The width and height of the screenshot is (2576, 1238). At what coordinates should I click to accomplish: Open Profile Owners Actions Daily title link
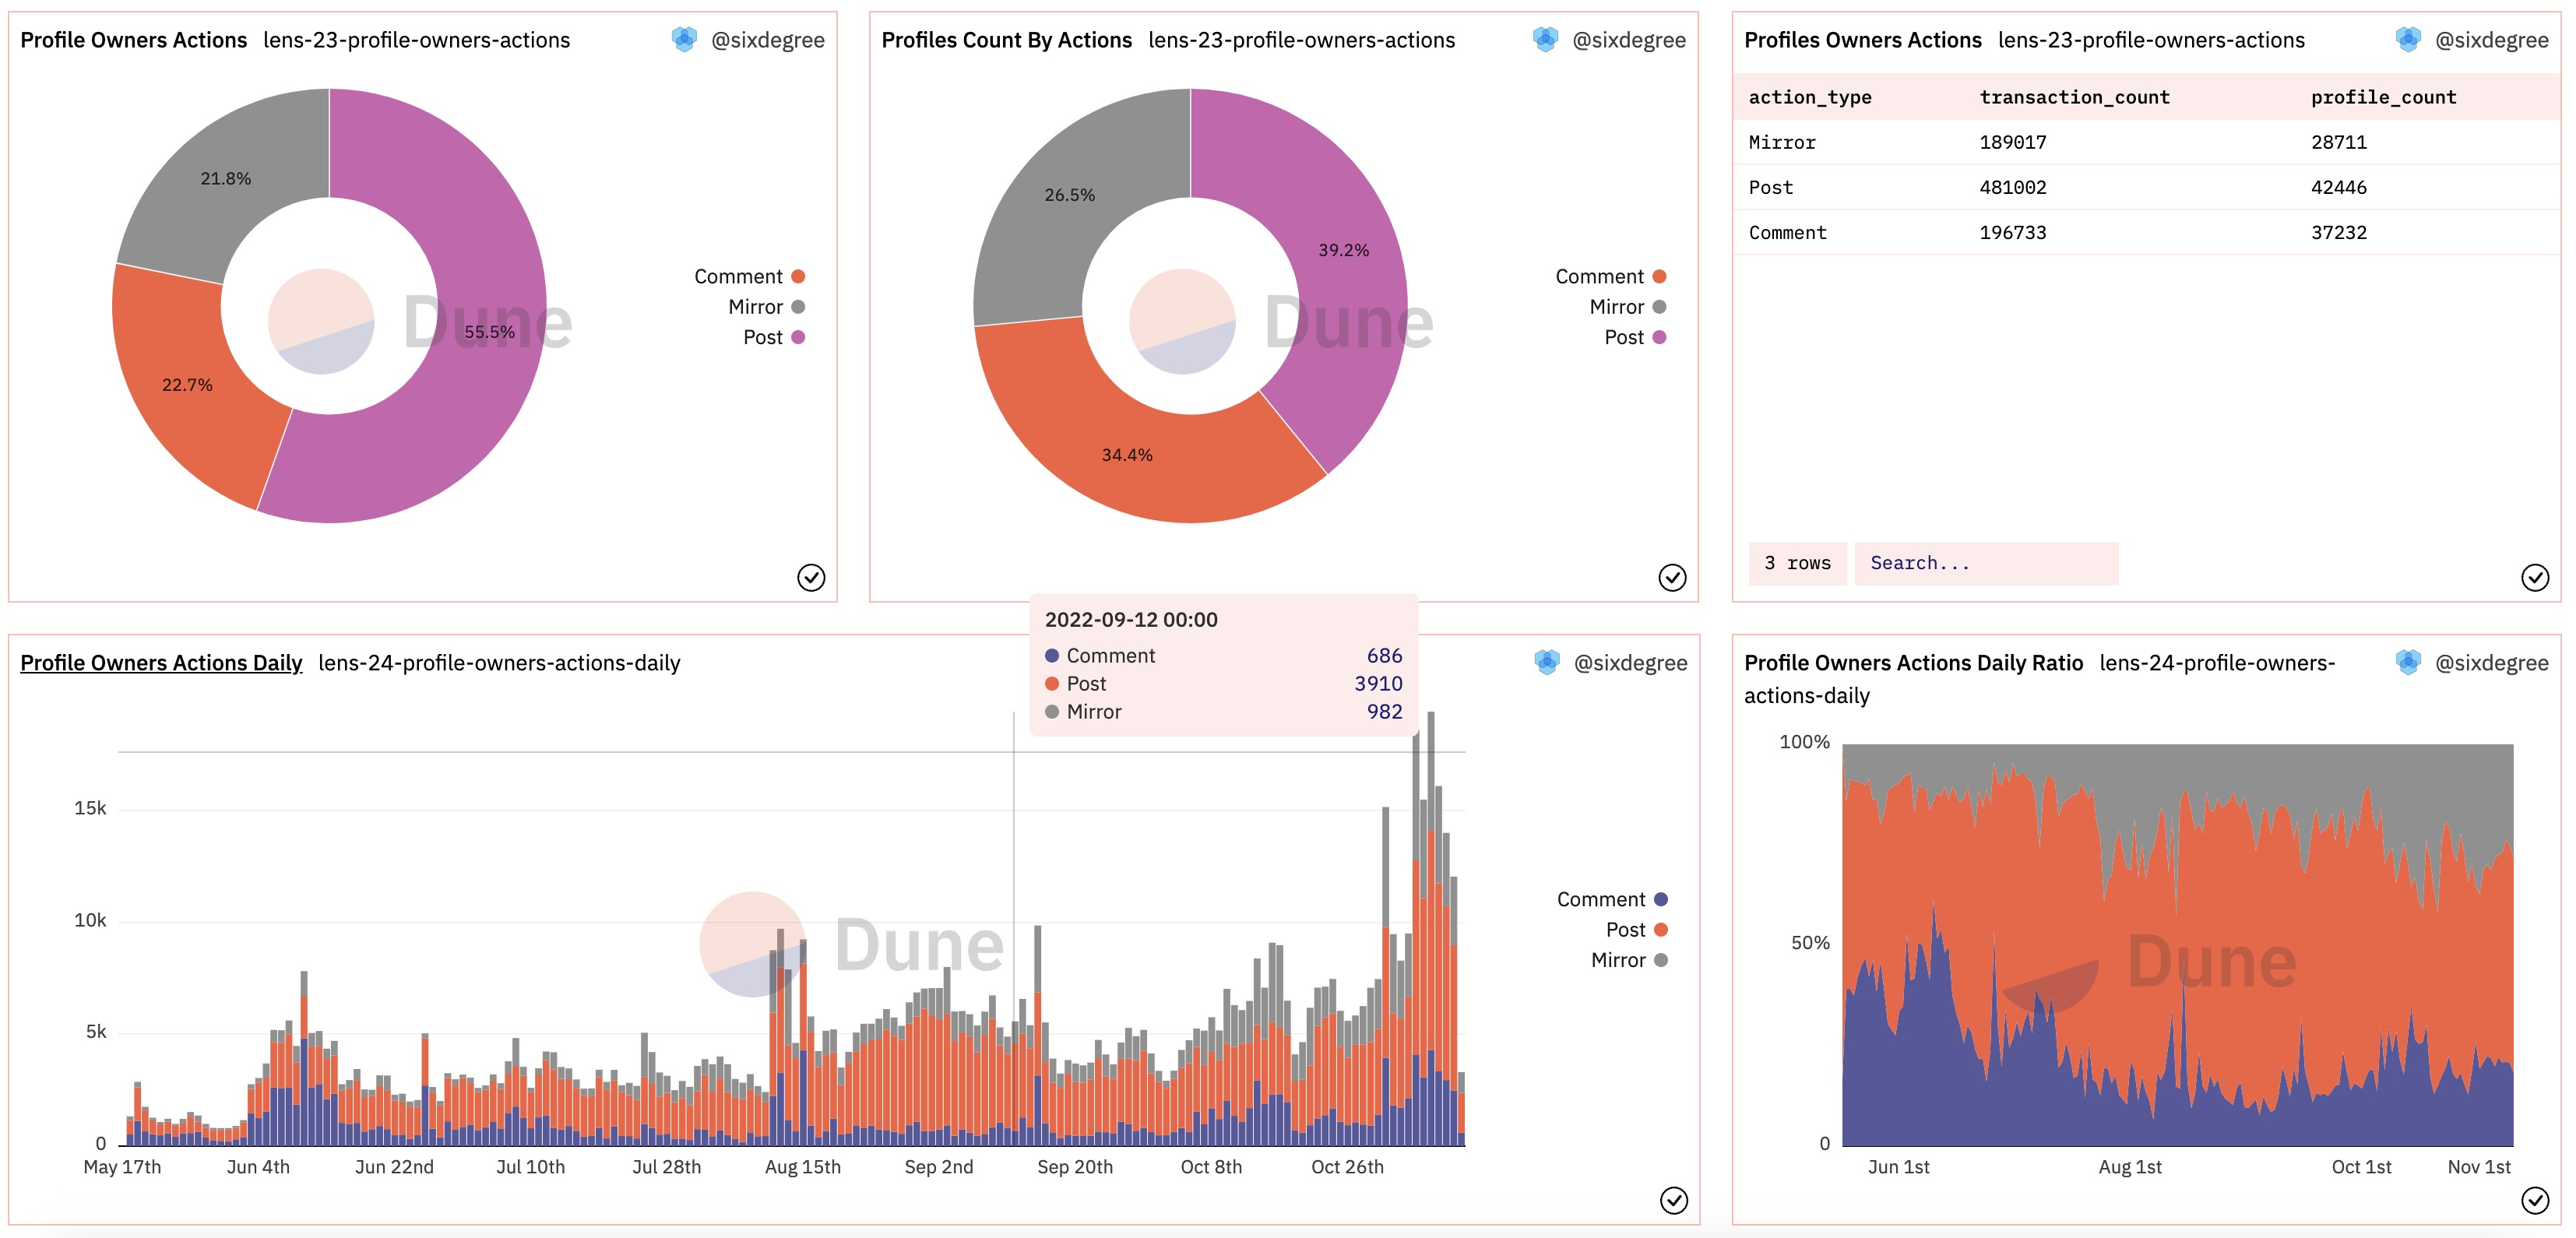161,662
